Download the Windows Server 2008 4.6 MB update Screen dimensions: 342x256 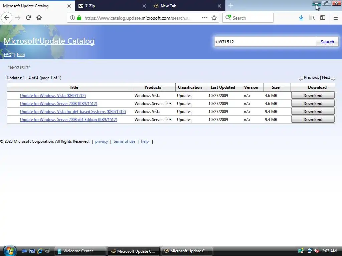(x=313, y=104)
